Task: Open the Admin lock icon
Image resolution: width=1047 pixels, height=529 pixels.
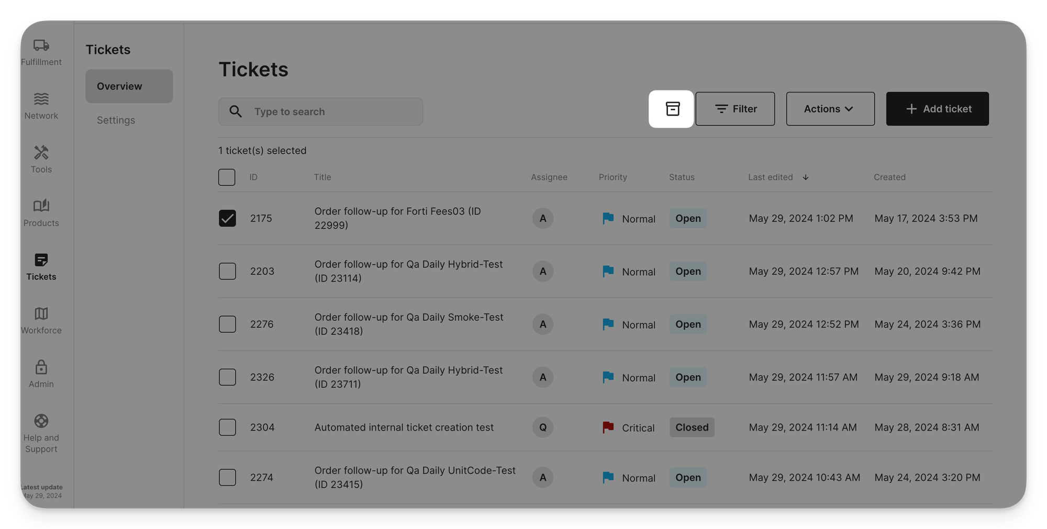Action: (41, 367)
